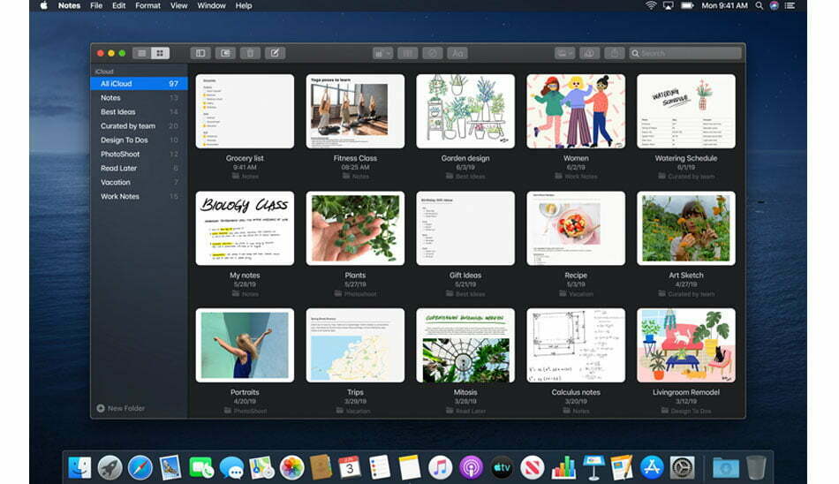
Task: Click the Search field in Notes
Action: (685, 54)
